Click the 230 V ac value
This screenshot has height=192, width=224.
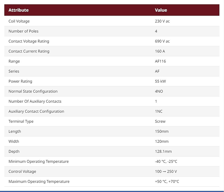click(x=162, y=21)
